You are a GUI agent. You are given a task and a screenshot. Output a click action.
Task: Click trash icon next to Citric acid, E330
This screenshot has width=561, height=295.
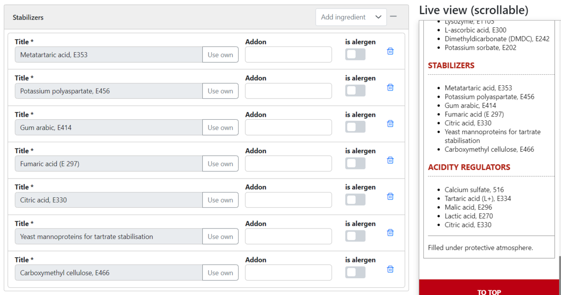click(390, 196)
